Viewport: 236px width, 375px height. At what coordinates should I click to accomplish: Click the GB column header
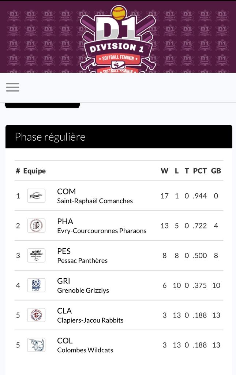point(216,171)
